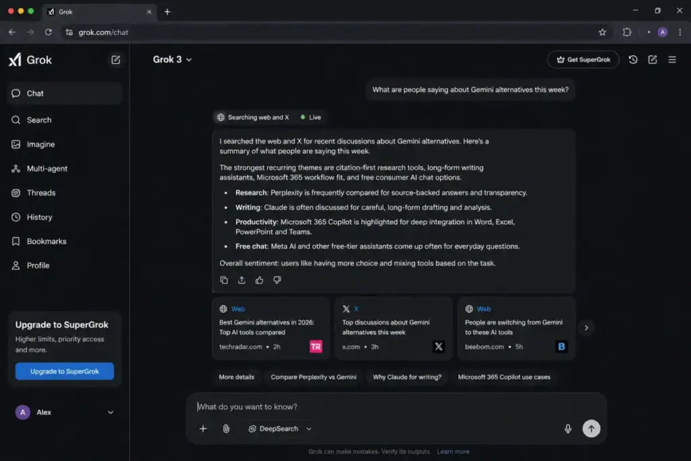Copy the response with copy icon

coord(224,280)
